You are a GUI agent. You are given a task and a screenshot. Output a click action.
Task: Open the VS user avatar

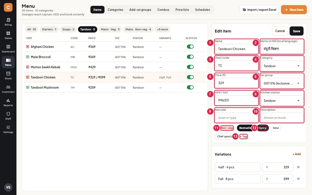click(8, 187)
